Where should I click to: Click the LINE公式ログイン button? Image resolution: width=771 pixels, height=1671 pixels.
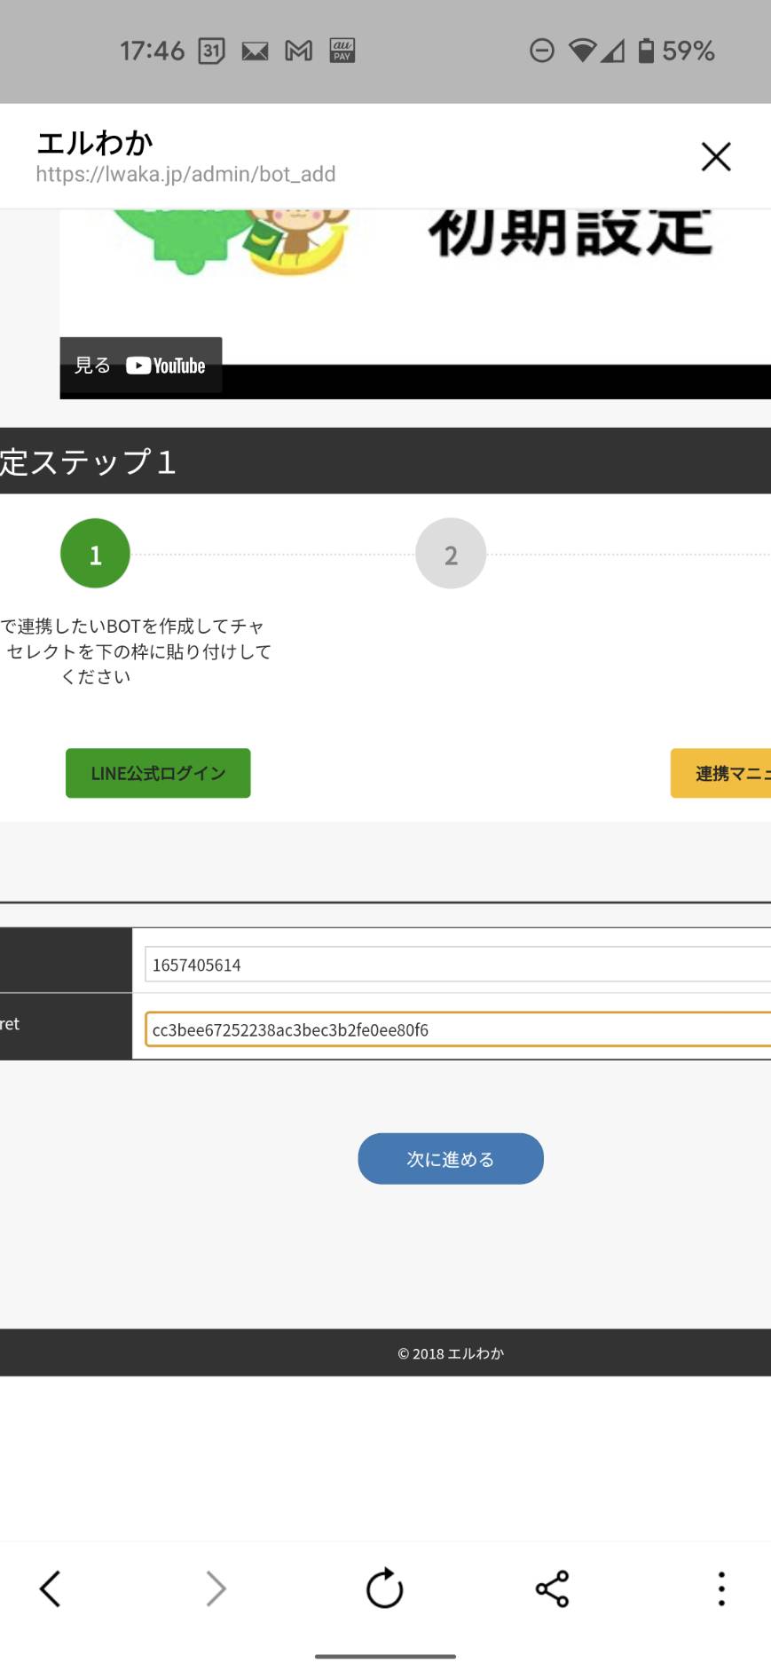pyautogui.click(x=158, y=773)
